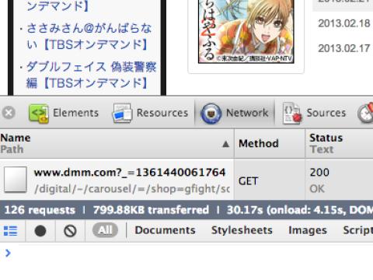Screen dimensions: 373x280
Task: Filter requests by Documents
Action: point(165,230)
